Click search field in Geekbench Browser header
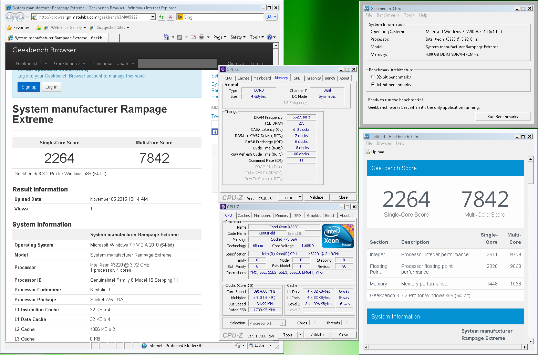The image size is (538, 355). tap(177, 63)
